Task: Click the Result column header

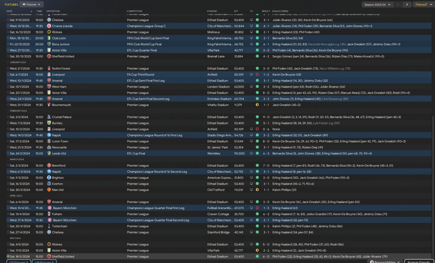Action: (266, 11)
